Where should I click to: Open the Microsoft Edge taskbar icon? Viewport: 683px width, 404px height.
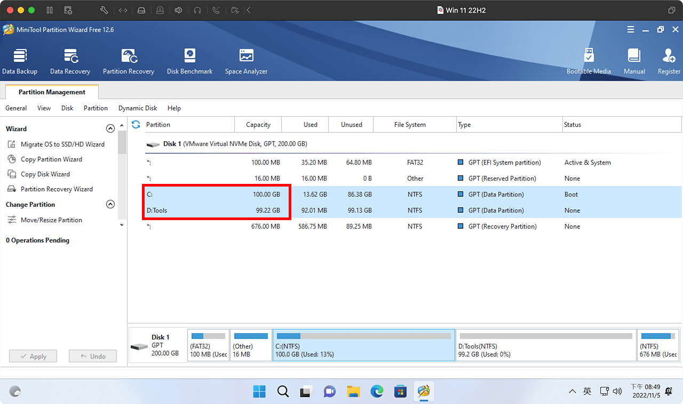377,391
